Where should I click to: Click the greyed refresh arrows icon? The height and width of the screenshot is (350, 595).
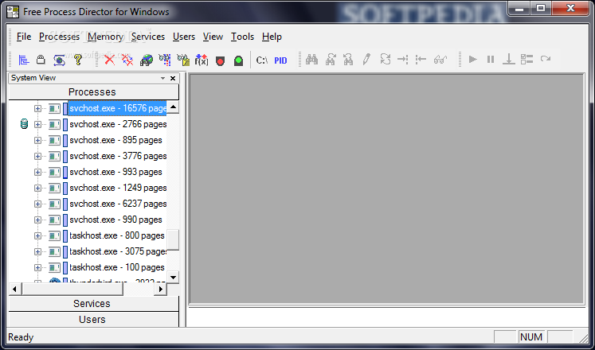coord(385,59)
